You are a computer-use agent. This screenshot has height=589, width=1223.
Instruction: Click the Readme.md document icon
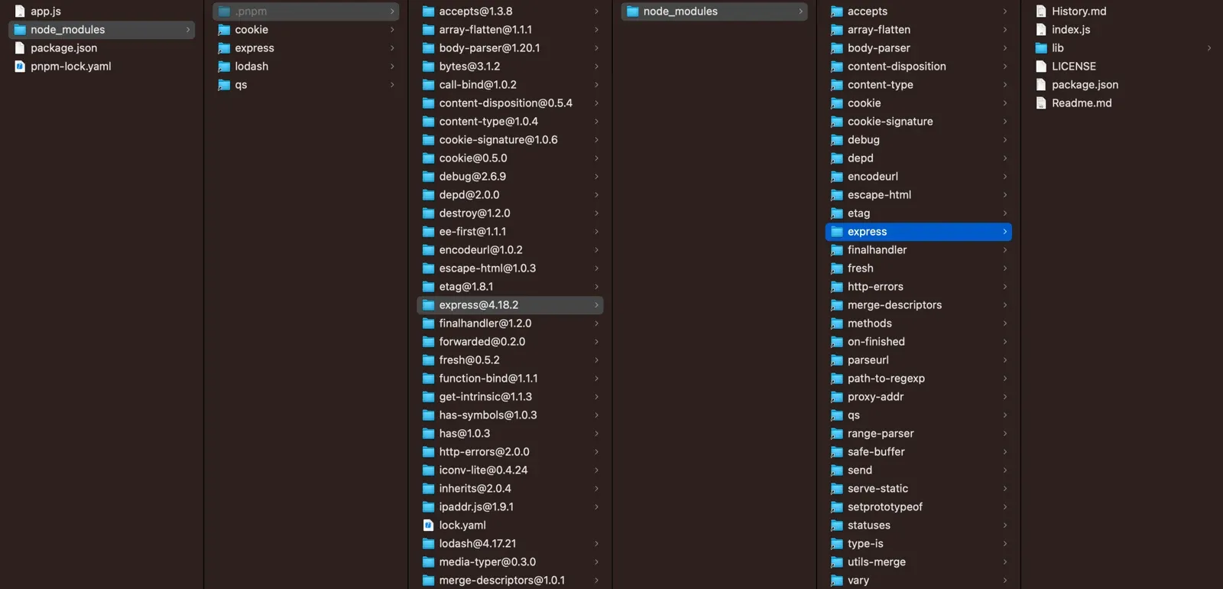tap(1041, 103)
